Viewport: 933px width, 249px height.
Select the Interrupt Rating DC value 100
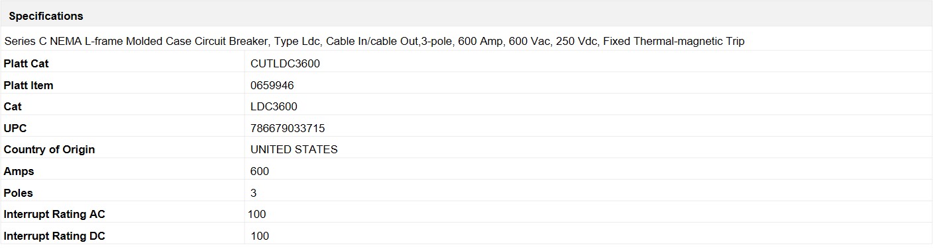point(260,236)
